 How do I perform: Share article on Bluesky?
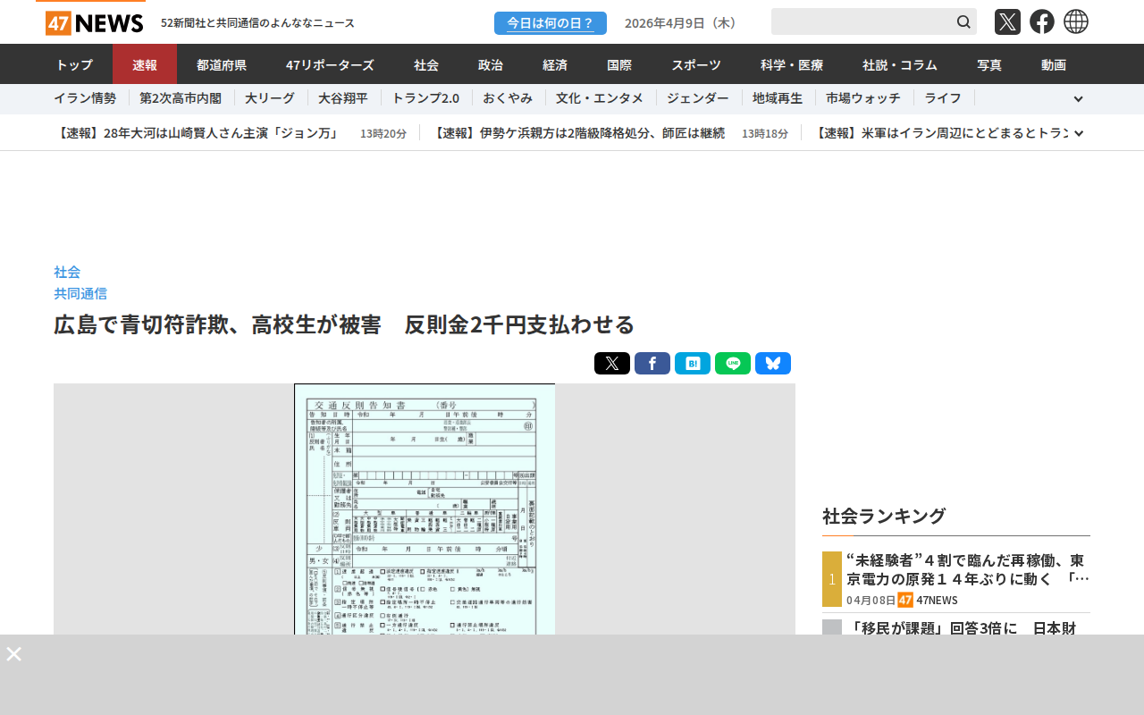[x=773, y=364]
